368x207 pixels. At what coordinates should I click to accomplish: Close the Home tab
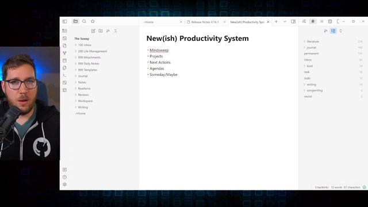(x=181, y=22)
